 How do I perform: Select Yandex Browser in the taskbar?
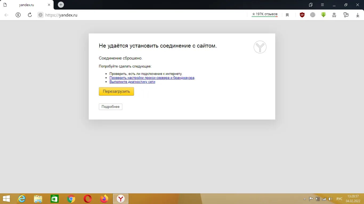121,199
